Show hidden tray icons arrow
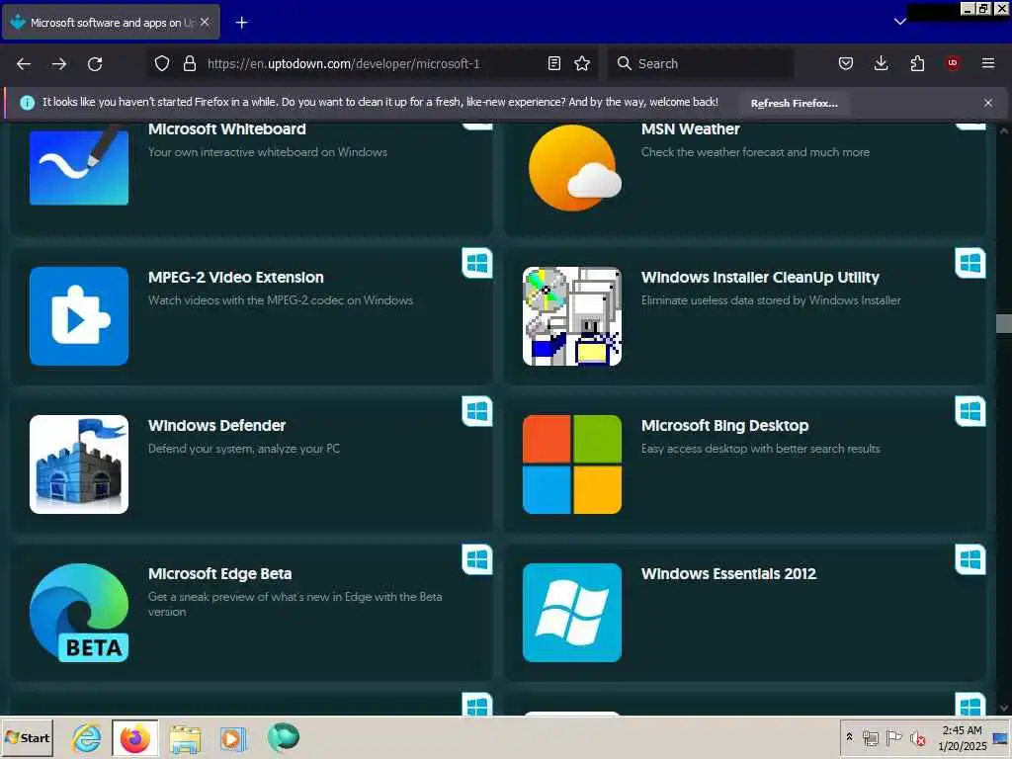1012x759 pixels. [x=849, y=737]
